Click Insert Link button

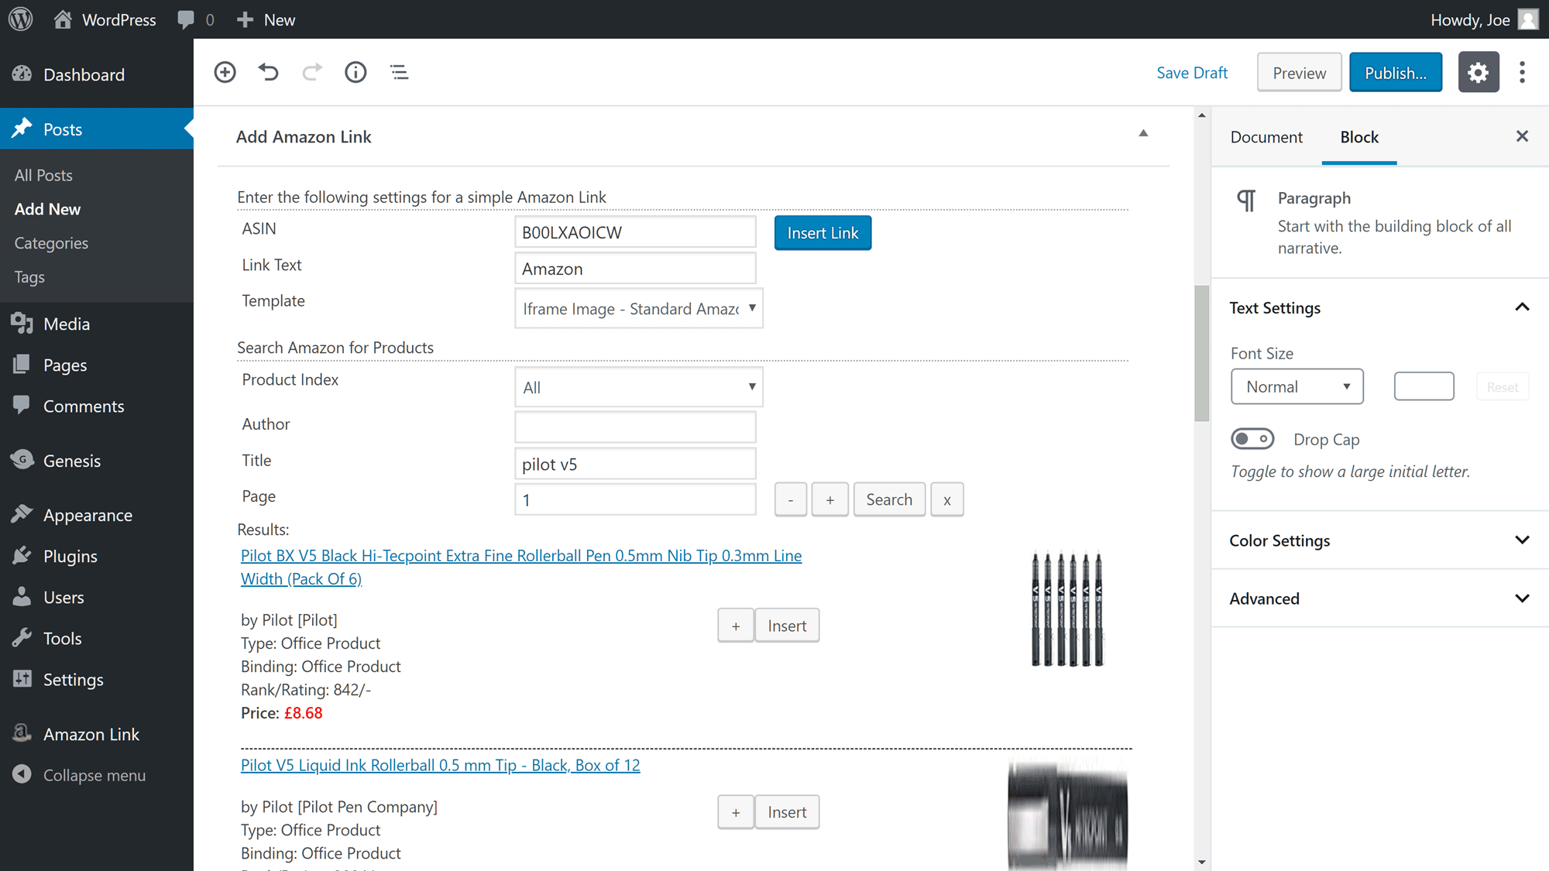pos(823,231)
